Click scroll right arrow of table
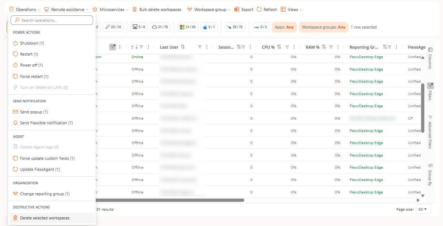This screenshot has height=226, width=443. pyautogui.click(x=418, y=200)
